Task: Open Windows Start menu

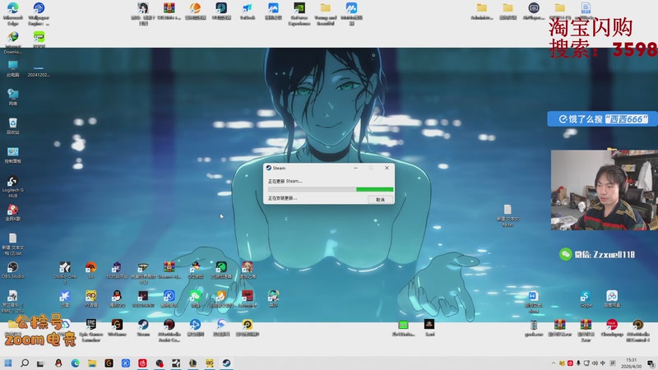Action: [8, 363]
